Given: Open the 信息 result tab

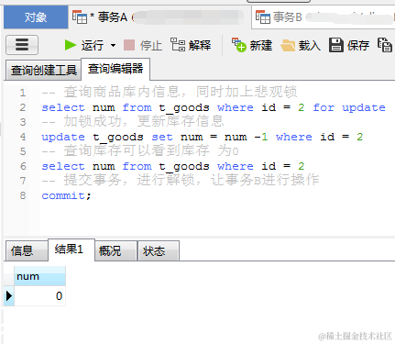Looking at the screenshot, I should coord(27,250).
